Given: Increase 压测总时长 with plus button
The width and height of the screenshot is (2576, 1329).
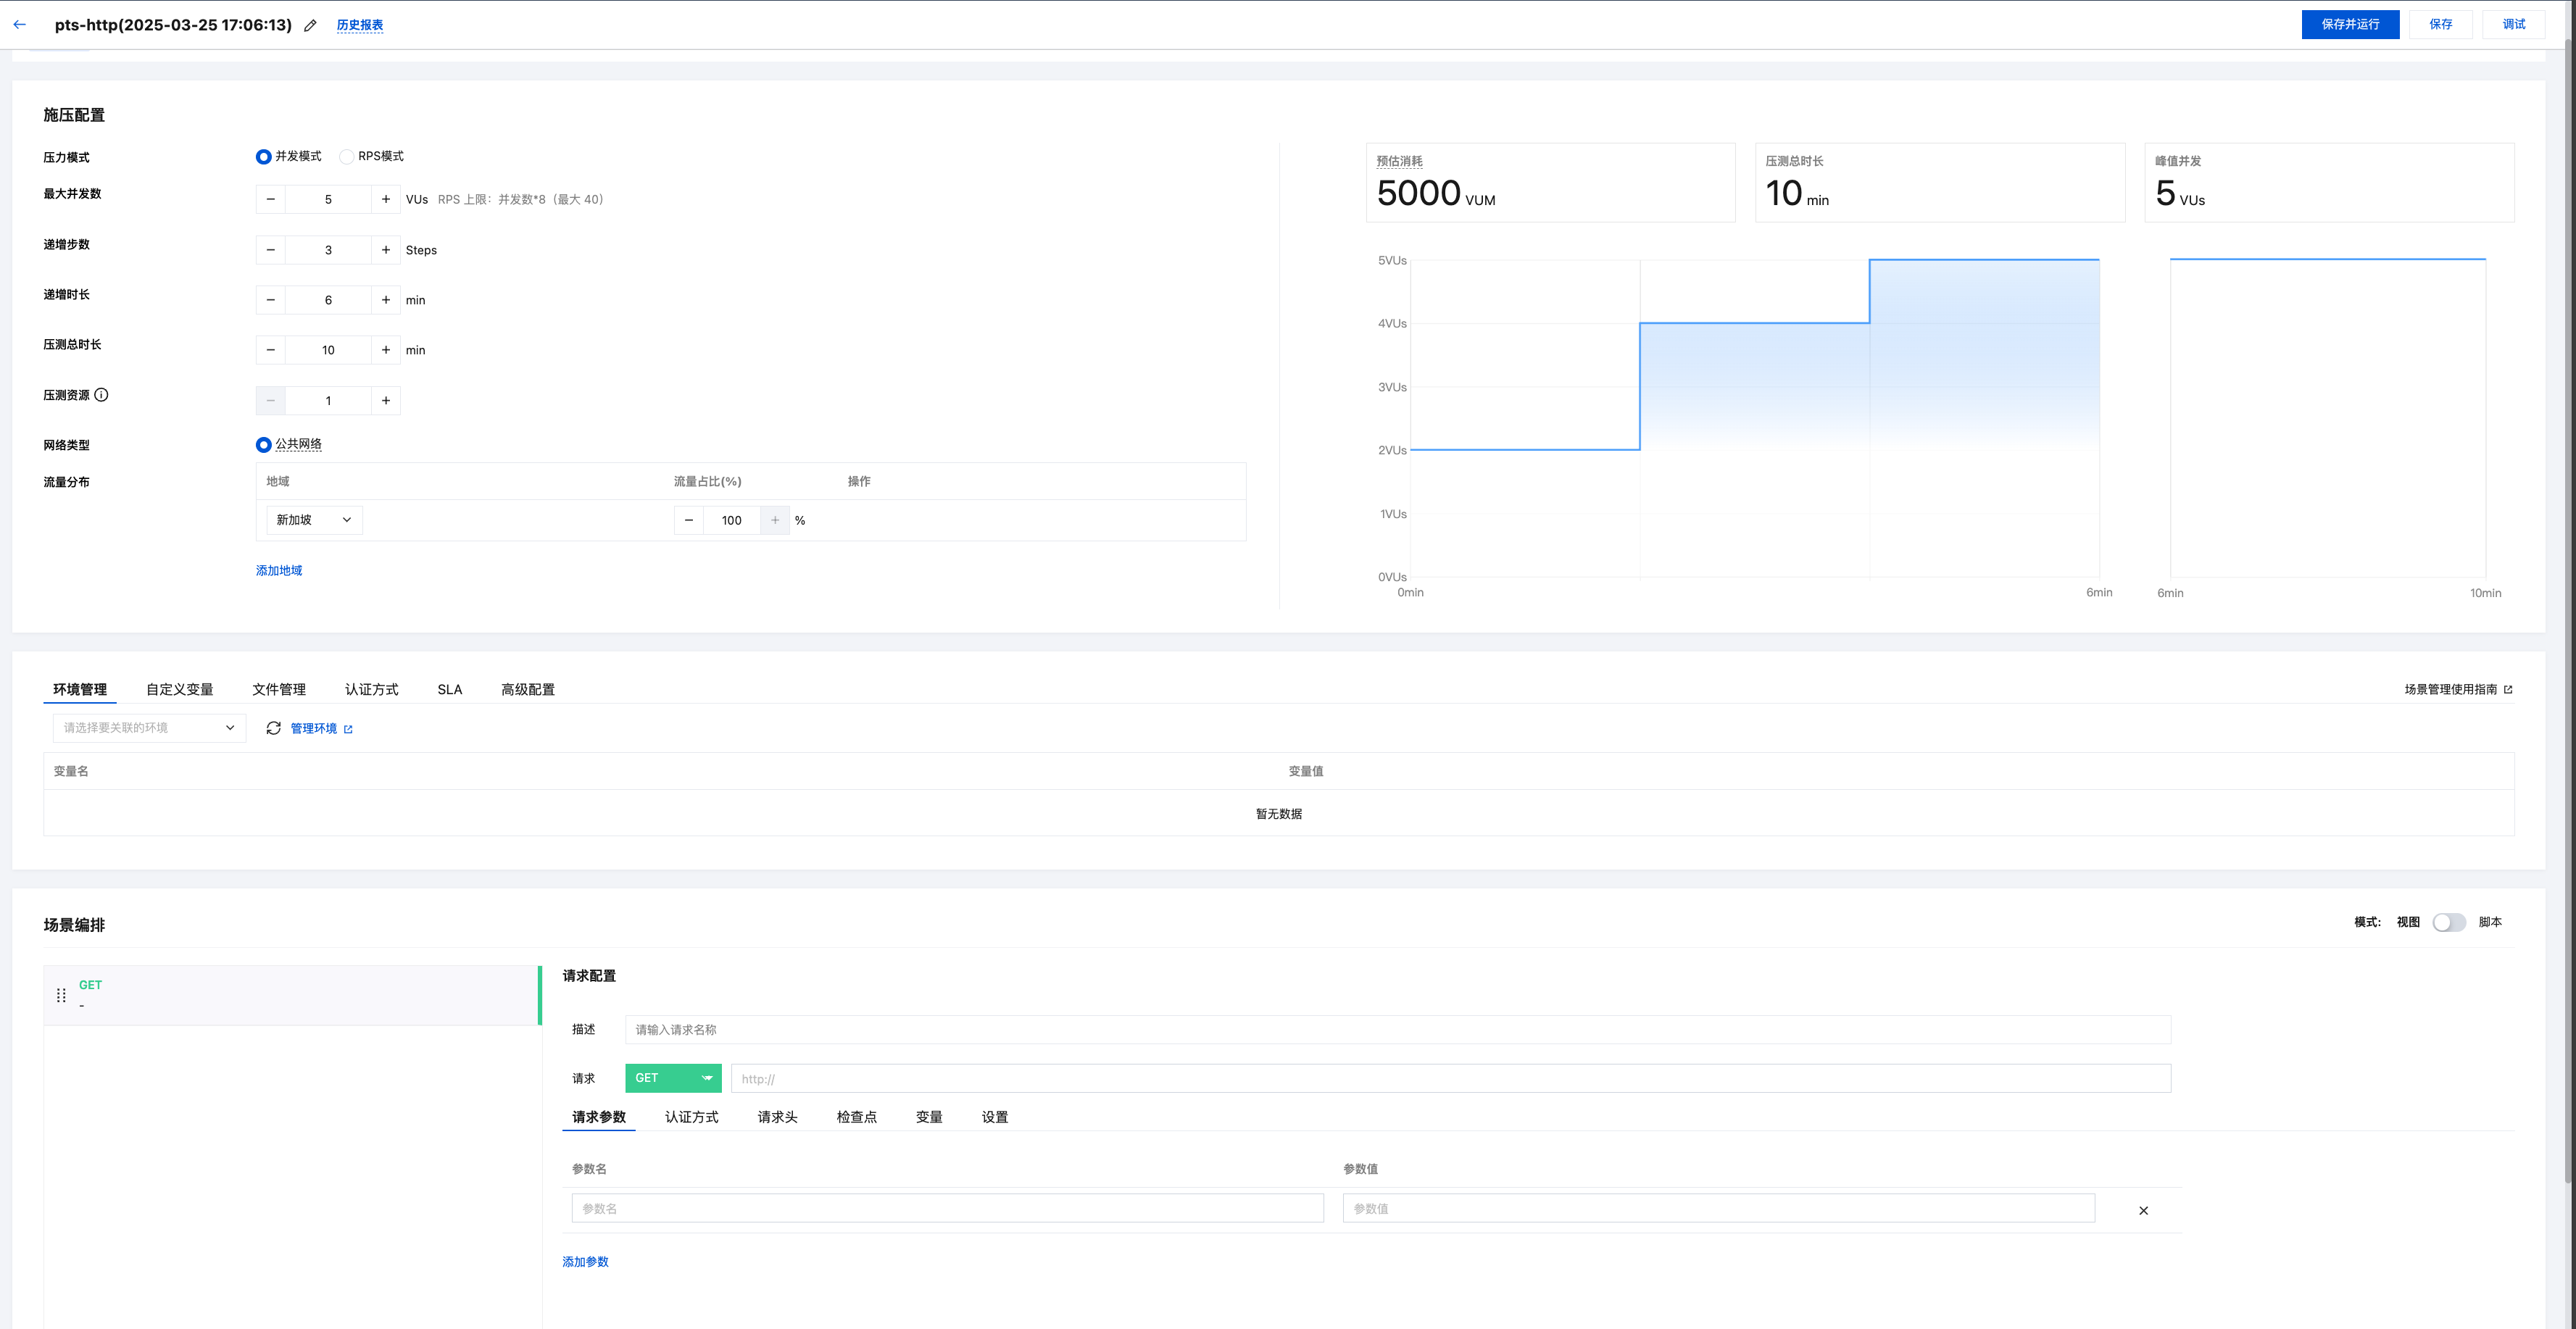Looking at the screenshot, I should pos(385,350).
